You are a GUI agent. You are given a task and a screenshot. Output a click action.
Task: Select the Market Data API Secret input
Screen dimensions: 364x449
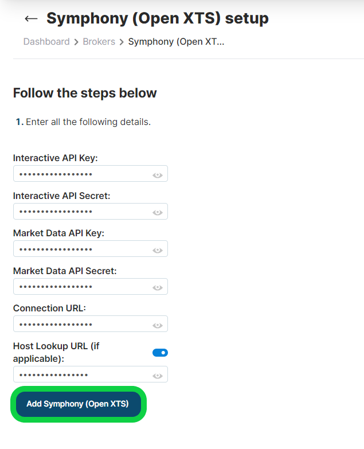[x=91, y=286]
